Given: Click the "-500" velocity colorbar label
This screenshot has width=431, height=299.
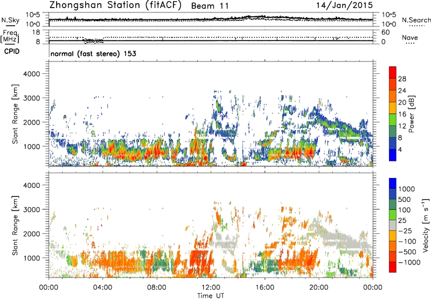Looking at the screenshot, I should point(407,252).
